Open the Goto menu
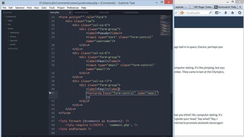This screenshot has width=244, height=137. tap(44, 8)
